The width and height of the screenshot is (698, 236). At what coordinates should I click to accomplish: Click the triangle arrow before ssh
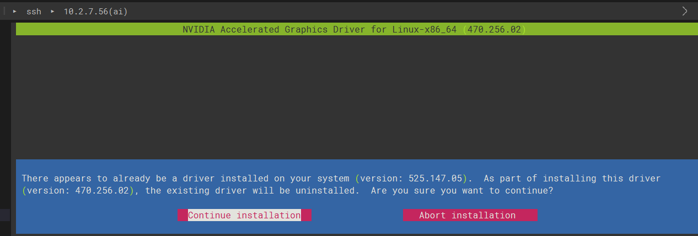pyautogui.click(x=15, y=11)
